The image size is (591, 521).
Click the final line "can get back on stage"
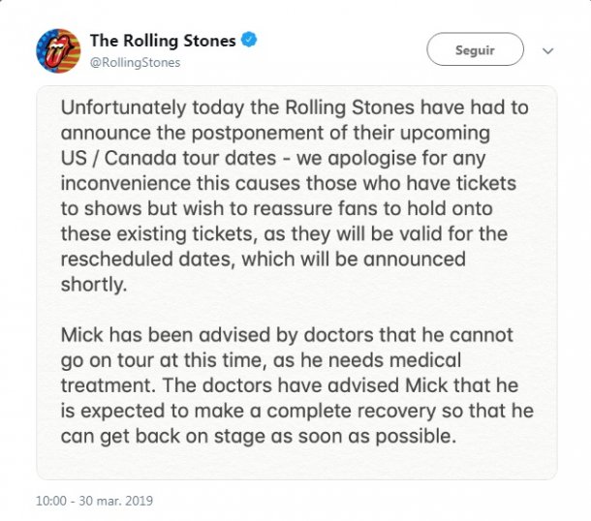tap(258, 436)
